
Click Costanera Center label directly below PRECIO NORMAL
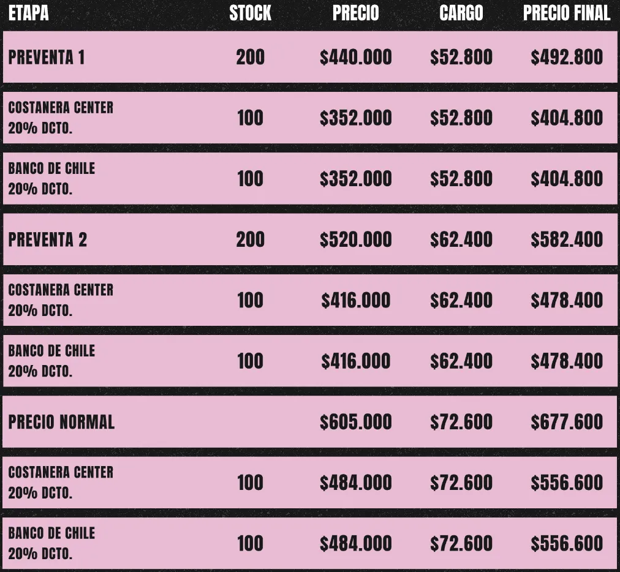click(x=61, y=472)
